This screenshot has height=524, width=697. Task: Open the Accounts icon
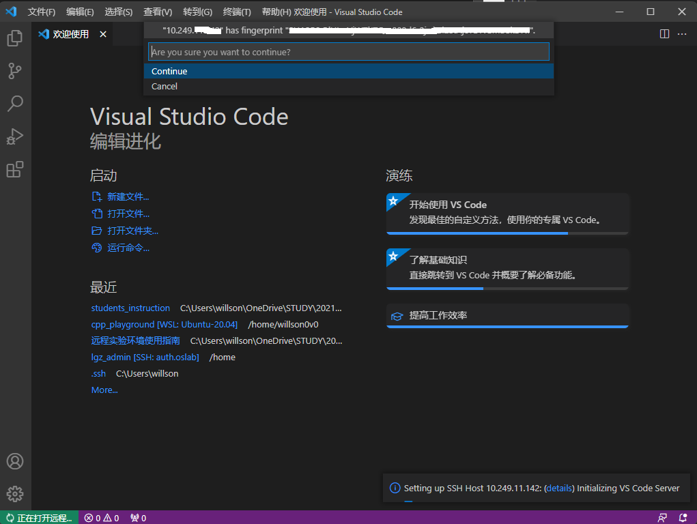(x=15, y=461)
